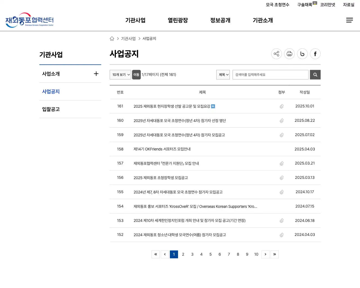Open the 제목 search type dropdown
This screenshot has width=360, height=288.
click(x=223, y=75)
